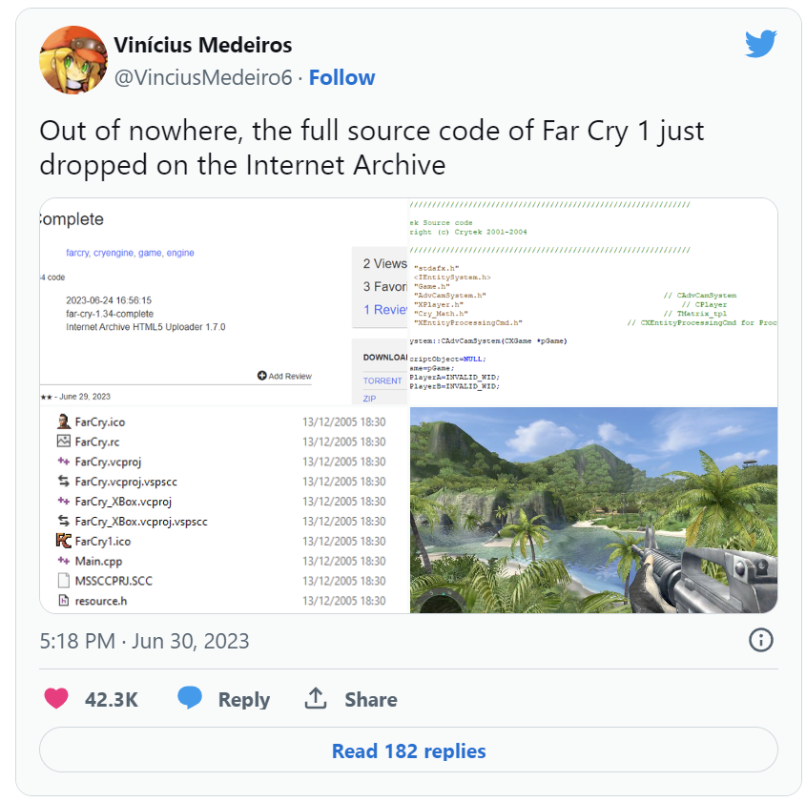
Task: Open the Crytek source code snippet image
Action: pos(593,302)
